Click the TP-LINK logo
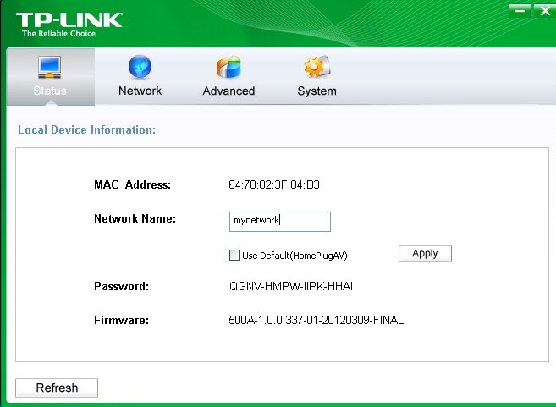 pyautogui.click(x=69, y=22)
